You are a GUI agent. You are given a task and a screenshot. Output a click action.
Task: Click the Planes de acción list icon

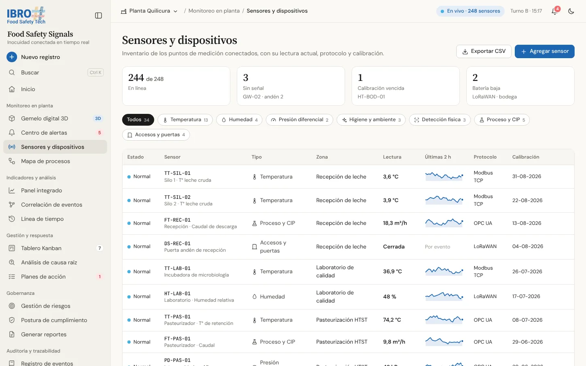pos(12,277)
